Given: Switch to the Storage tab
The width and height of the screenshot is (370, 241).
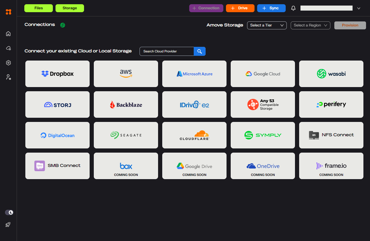Looking at the screenshot, I should pyautogui.click(x=70, y=8).
